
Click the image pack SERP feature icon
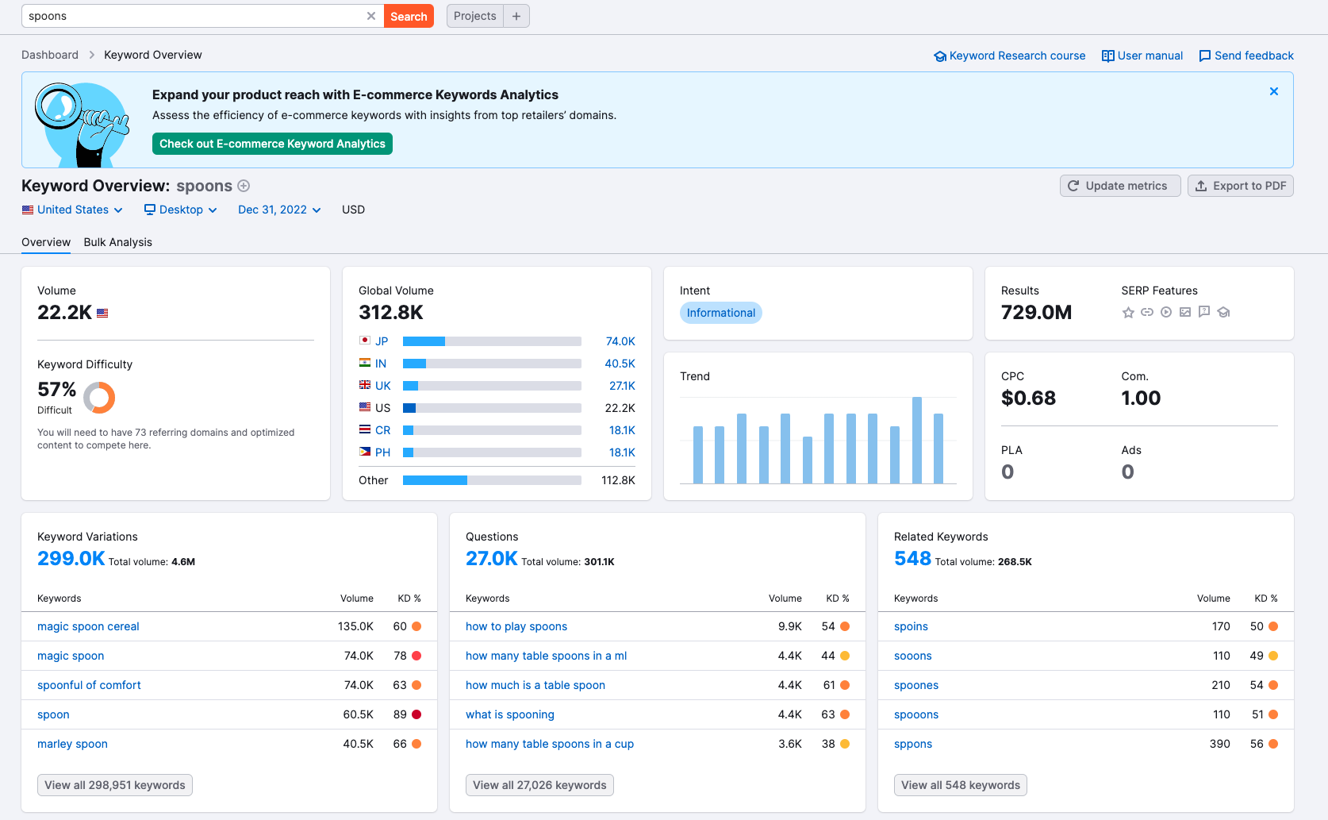1185,313
